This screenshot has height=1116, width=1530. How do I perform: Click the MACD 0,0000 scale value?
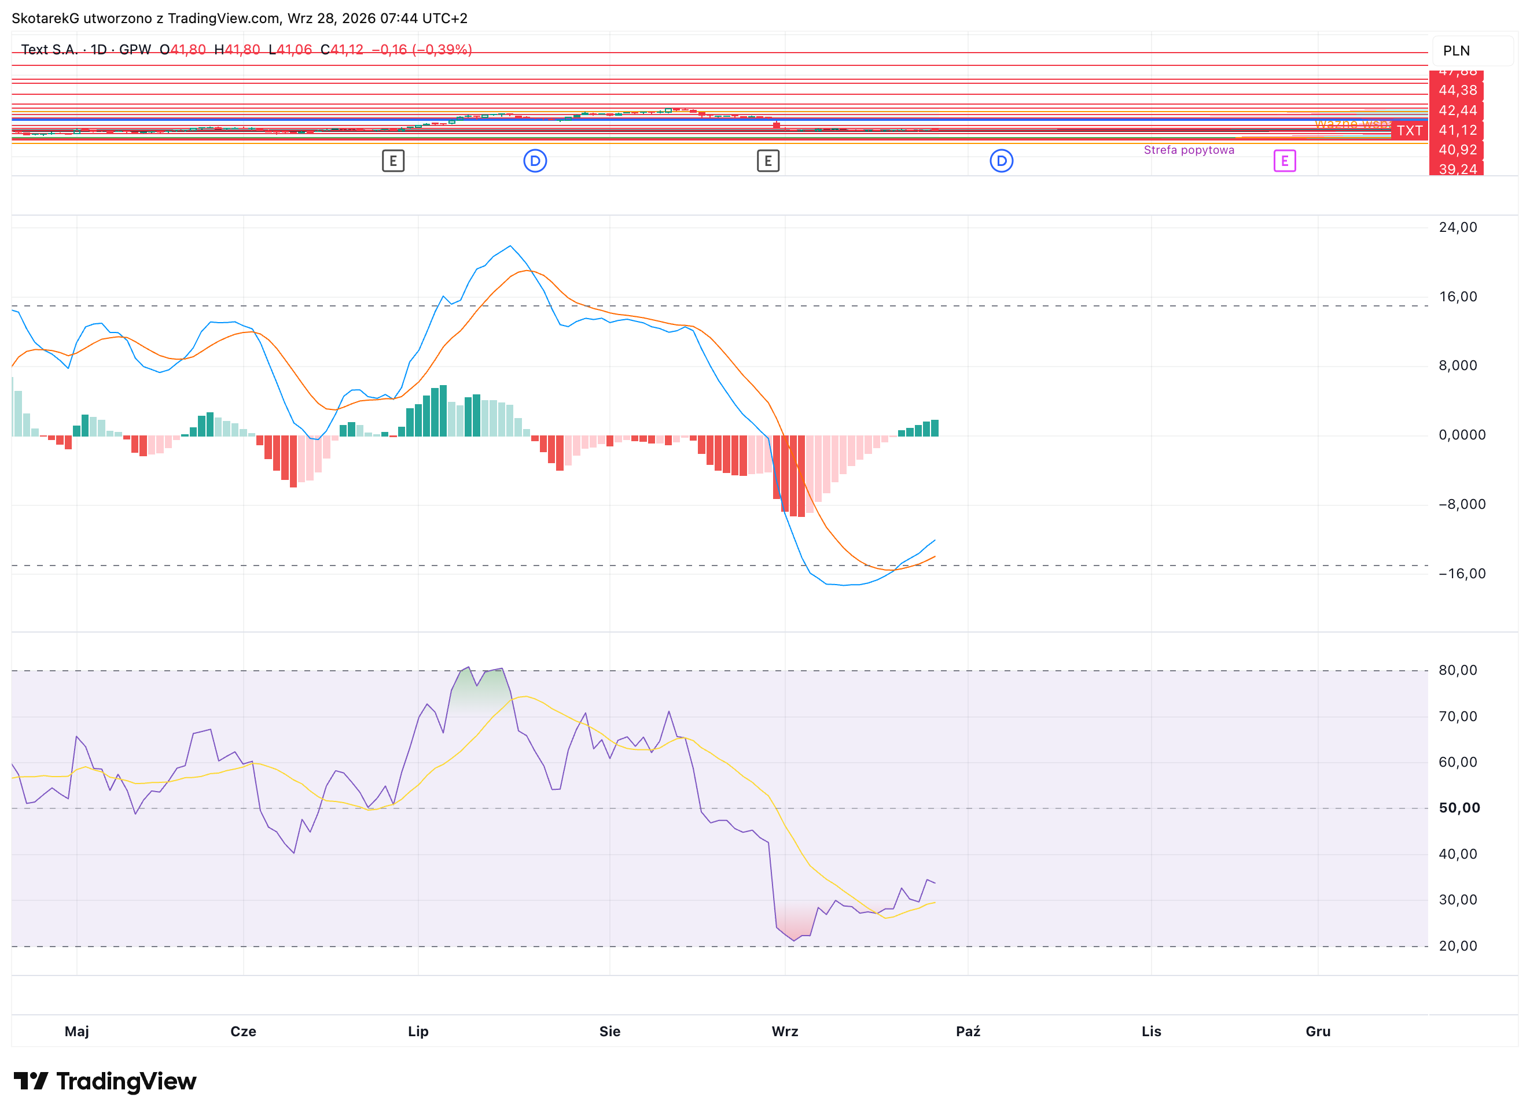click(x=1462, y=435)
